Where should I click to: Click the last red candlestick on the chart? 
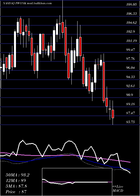[113, 114]
